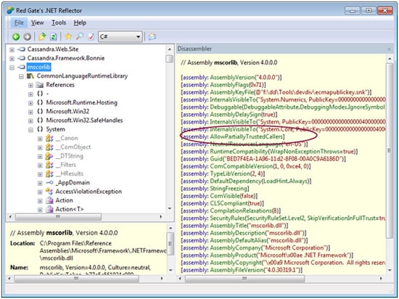
Task: Open the Tools menu
Action: tap(59, 22)
